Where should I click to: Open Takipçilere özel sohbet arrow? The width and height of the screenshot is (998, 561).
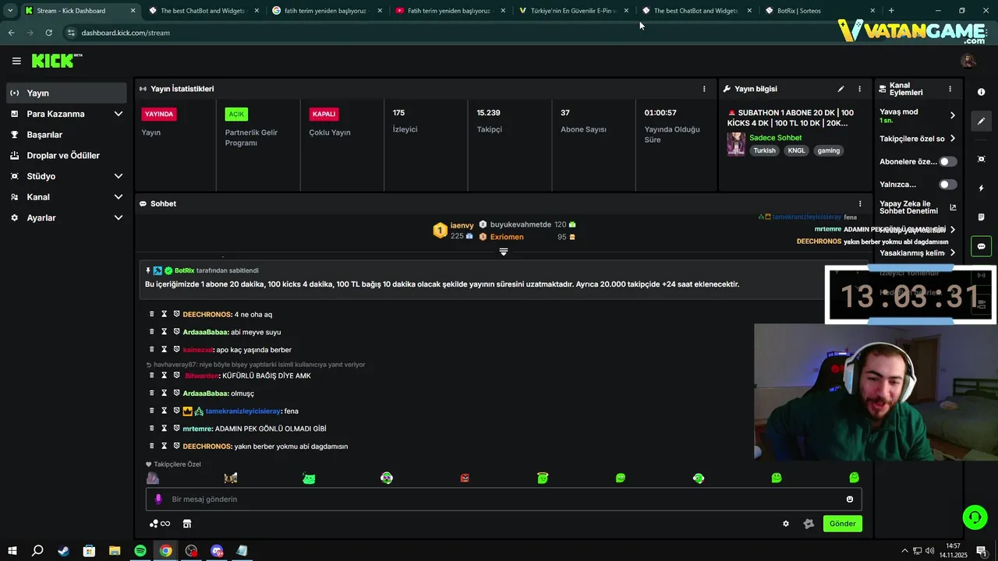[x=952, y=139]
